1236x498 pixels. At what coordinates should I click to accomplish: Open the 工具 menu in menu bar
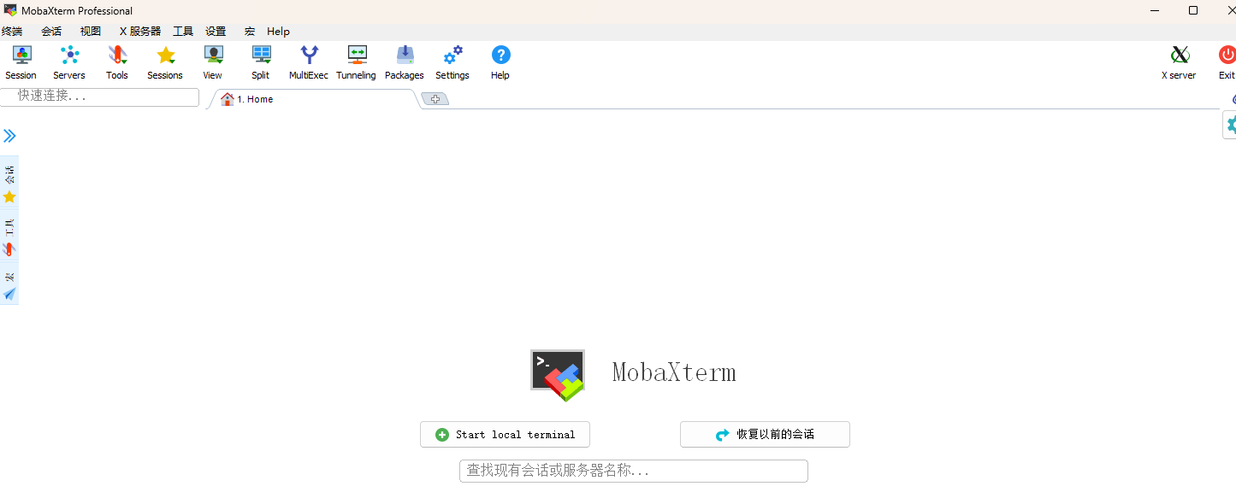coord(183,31)
